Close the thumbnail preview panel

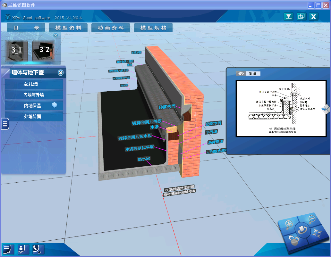coord(55,35)
